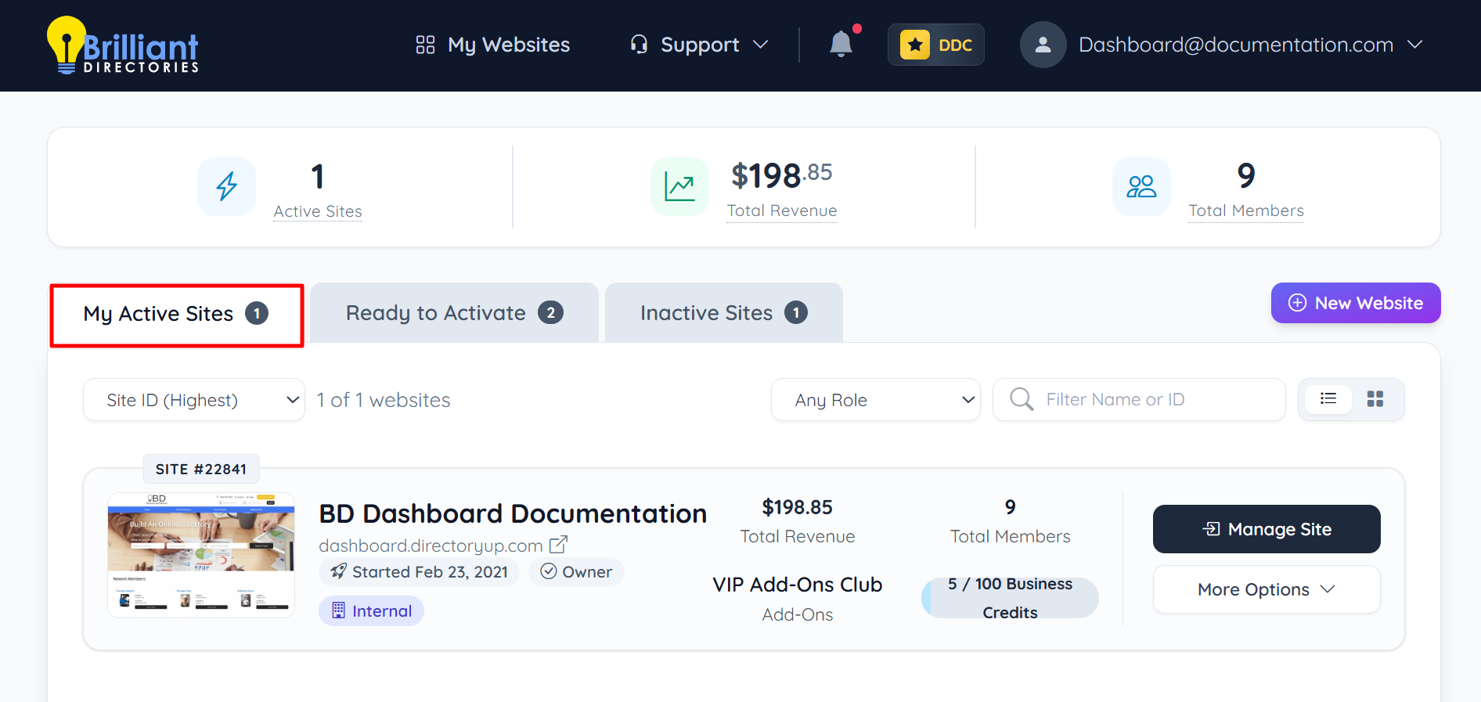Click the user avatar icon

[x=1043, y=45]
